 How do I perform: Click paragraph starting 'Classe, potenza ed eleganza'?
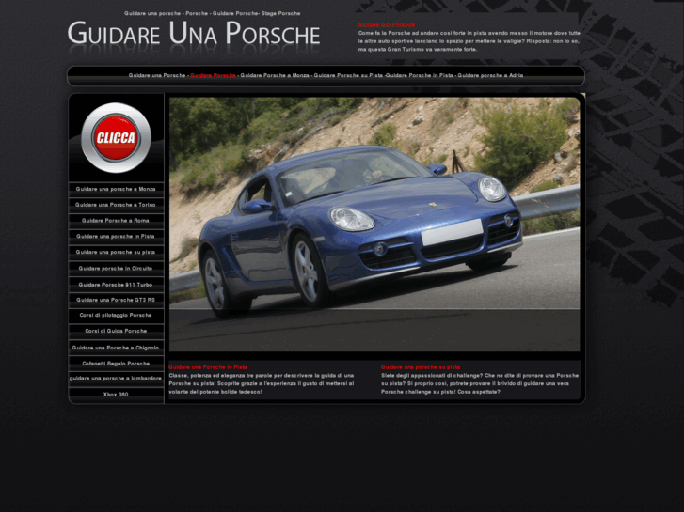click(x=262, y=383)
